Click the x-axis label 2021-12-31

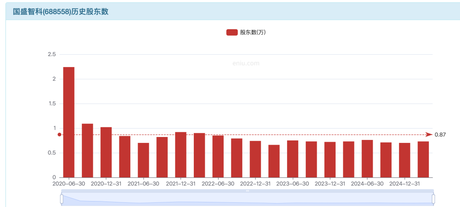(181, 184)
